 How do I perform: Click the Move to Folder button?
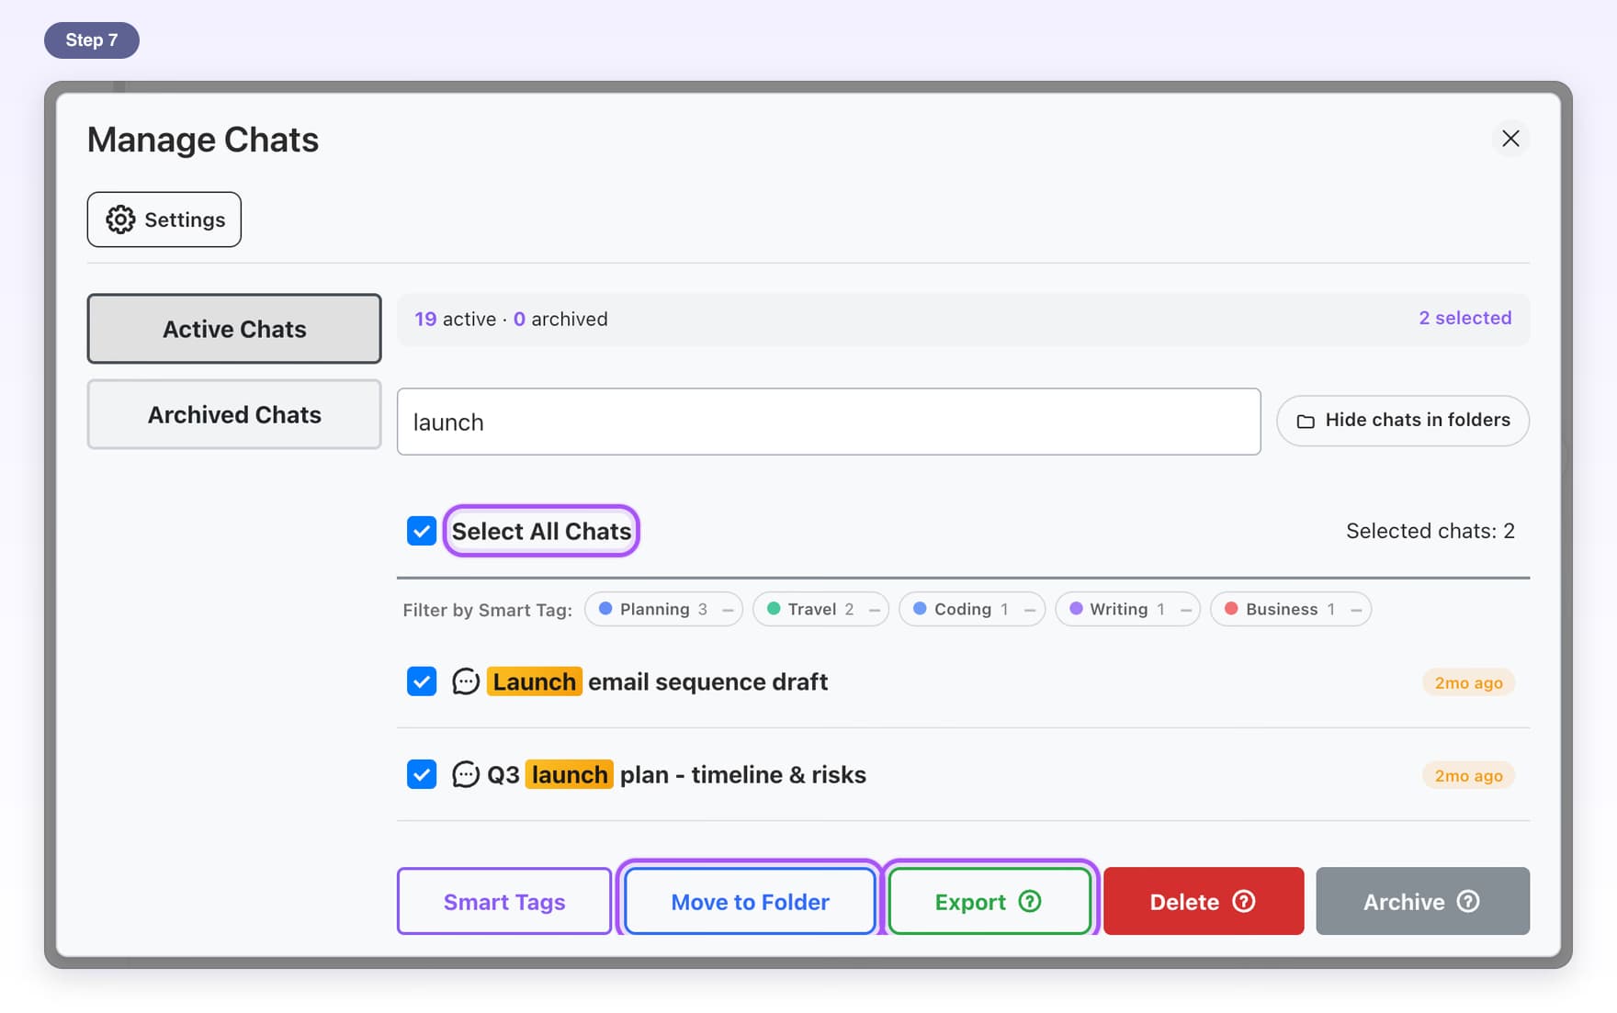(x=750, y=901)
